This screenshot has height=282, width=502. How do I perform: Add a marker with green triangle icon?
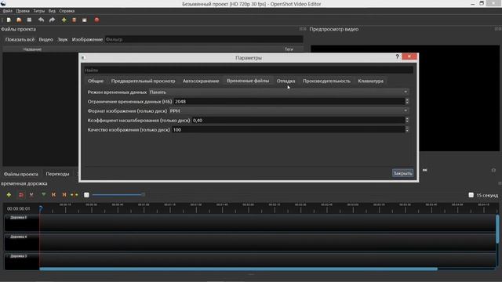coord(44,194)
